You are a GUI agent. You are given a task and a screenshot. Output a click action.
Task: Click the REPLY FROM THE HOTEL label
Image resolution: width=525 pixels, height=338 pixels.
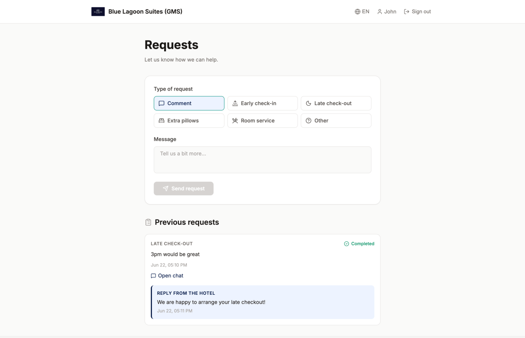pos(186,293)
